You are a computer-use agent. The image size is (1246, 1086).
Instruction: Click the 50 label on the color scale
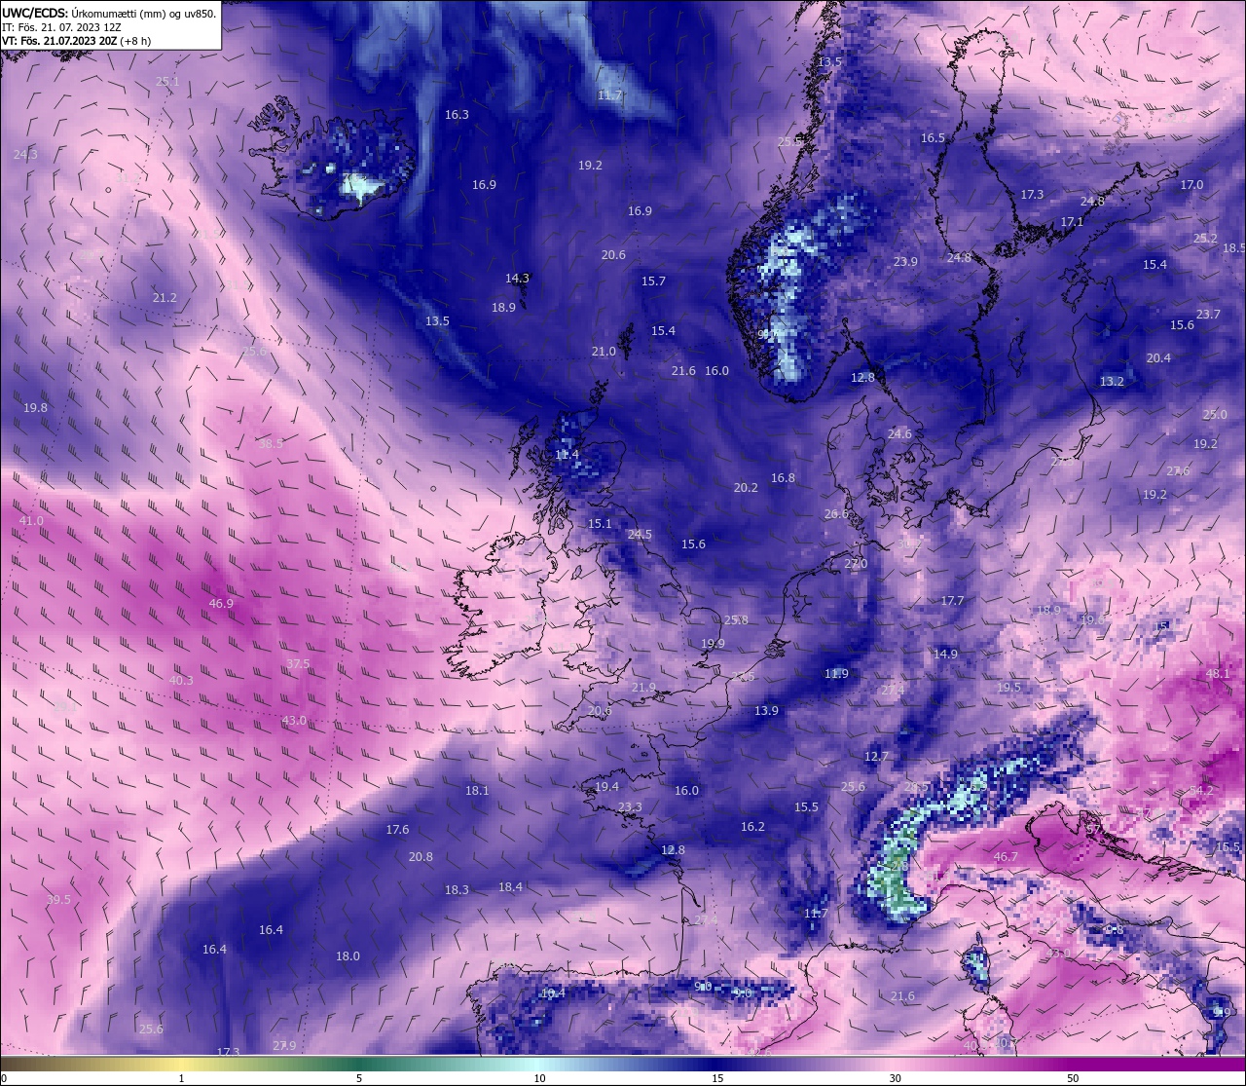click(x=1073, y=1078)
